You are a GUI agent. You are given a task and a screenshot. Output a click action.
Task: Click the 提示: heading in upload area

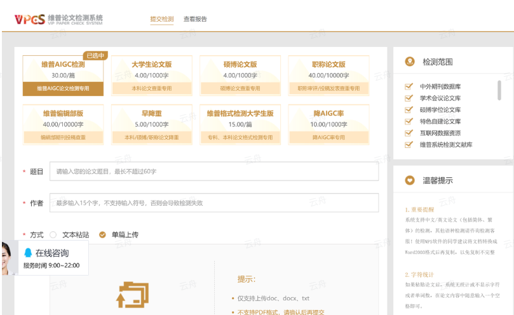(x=247, y=279)
